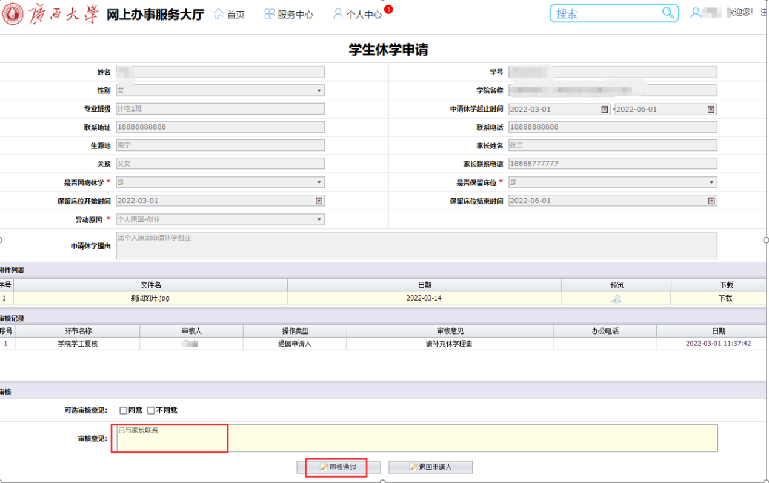The height and width of the screenshot is (483, 769).
Task: Preview attachment 测试图片.jpg via preview icon
Action: [616, 298]
